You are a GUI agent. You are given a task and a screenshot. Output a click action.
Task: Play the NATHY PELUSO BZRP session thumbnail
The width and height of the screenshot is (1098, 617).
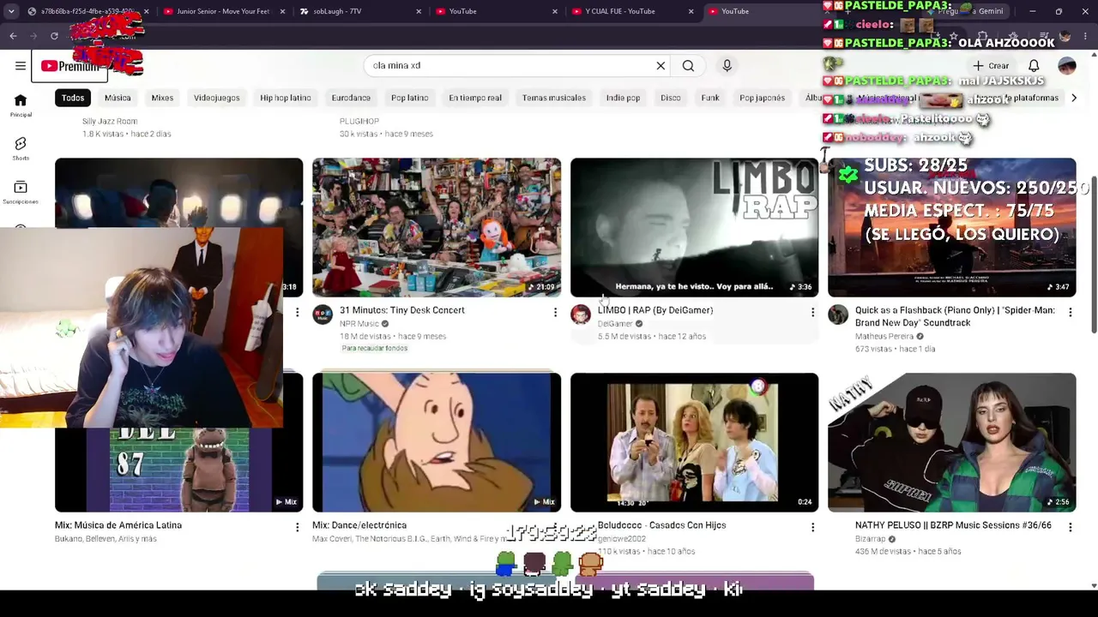coord(952,442)
